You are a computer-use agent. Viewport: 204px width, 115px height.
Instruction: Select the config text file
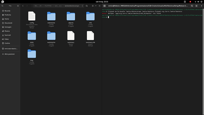32,20
